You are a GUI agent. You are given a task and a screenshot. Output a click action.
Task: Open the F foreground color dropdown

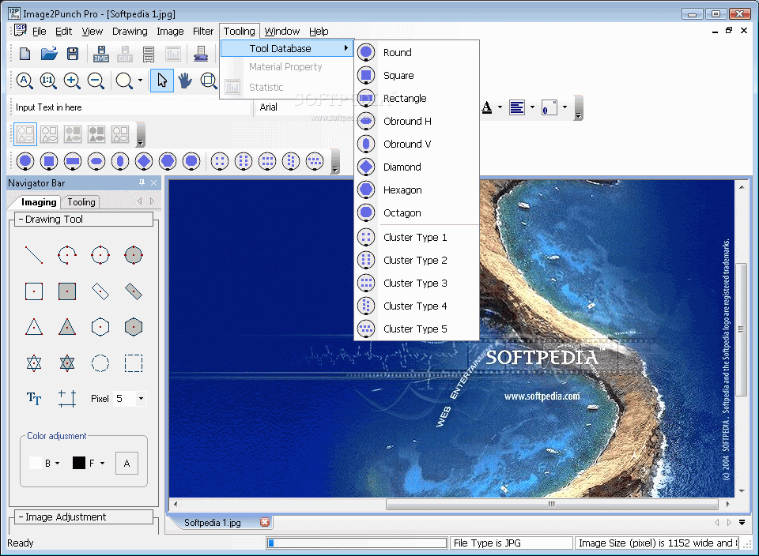coord(102,463)
